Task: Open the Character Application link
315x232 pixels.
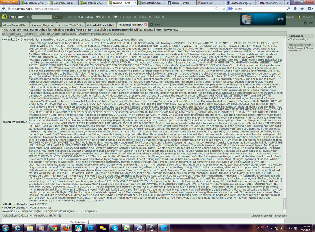Action: [61, 34]
